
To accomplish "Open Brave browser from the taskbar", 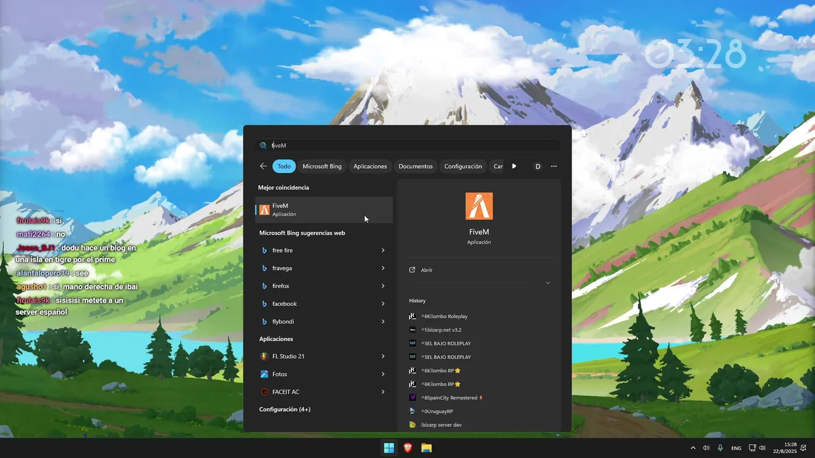I will pos(407,448).
